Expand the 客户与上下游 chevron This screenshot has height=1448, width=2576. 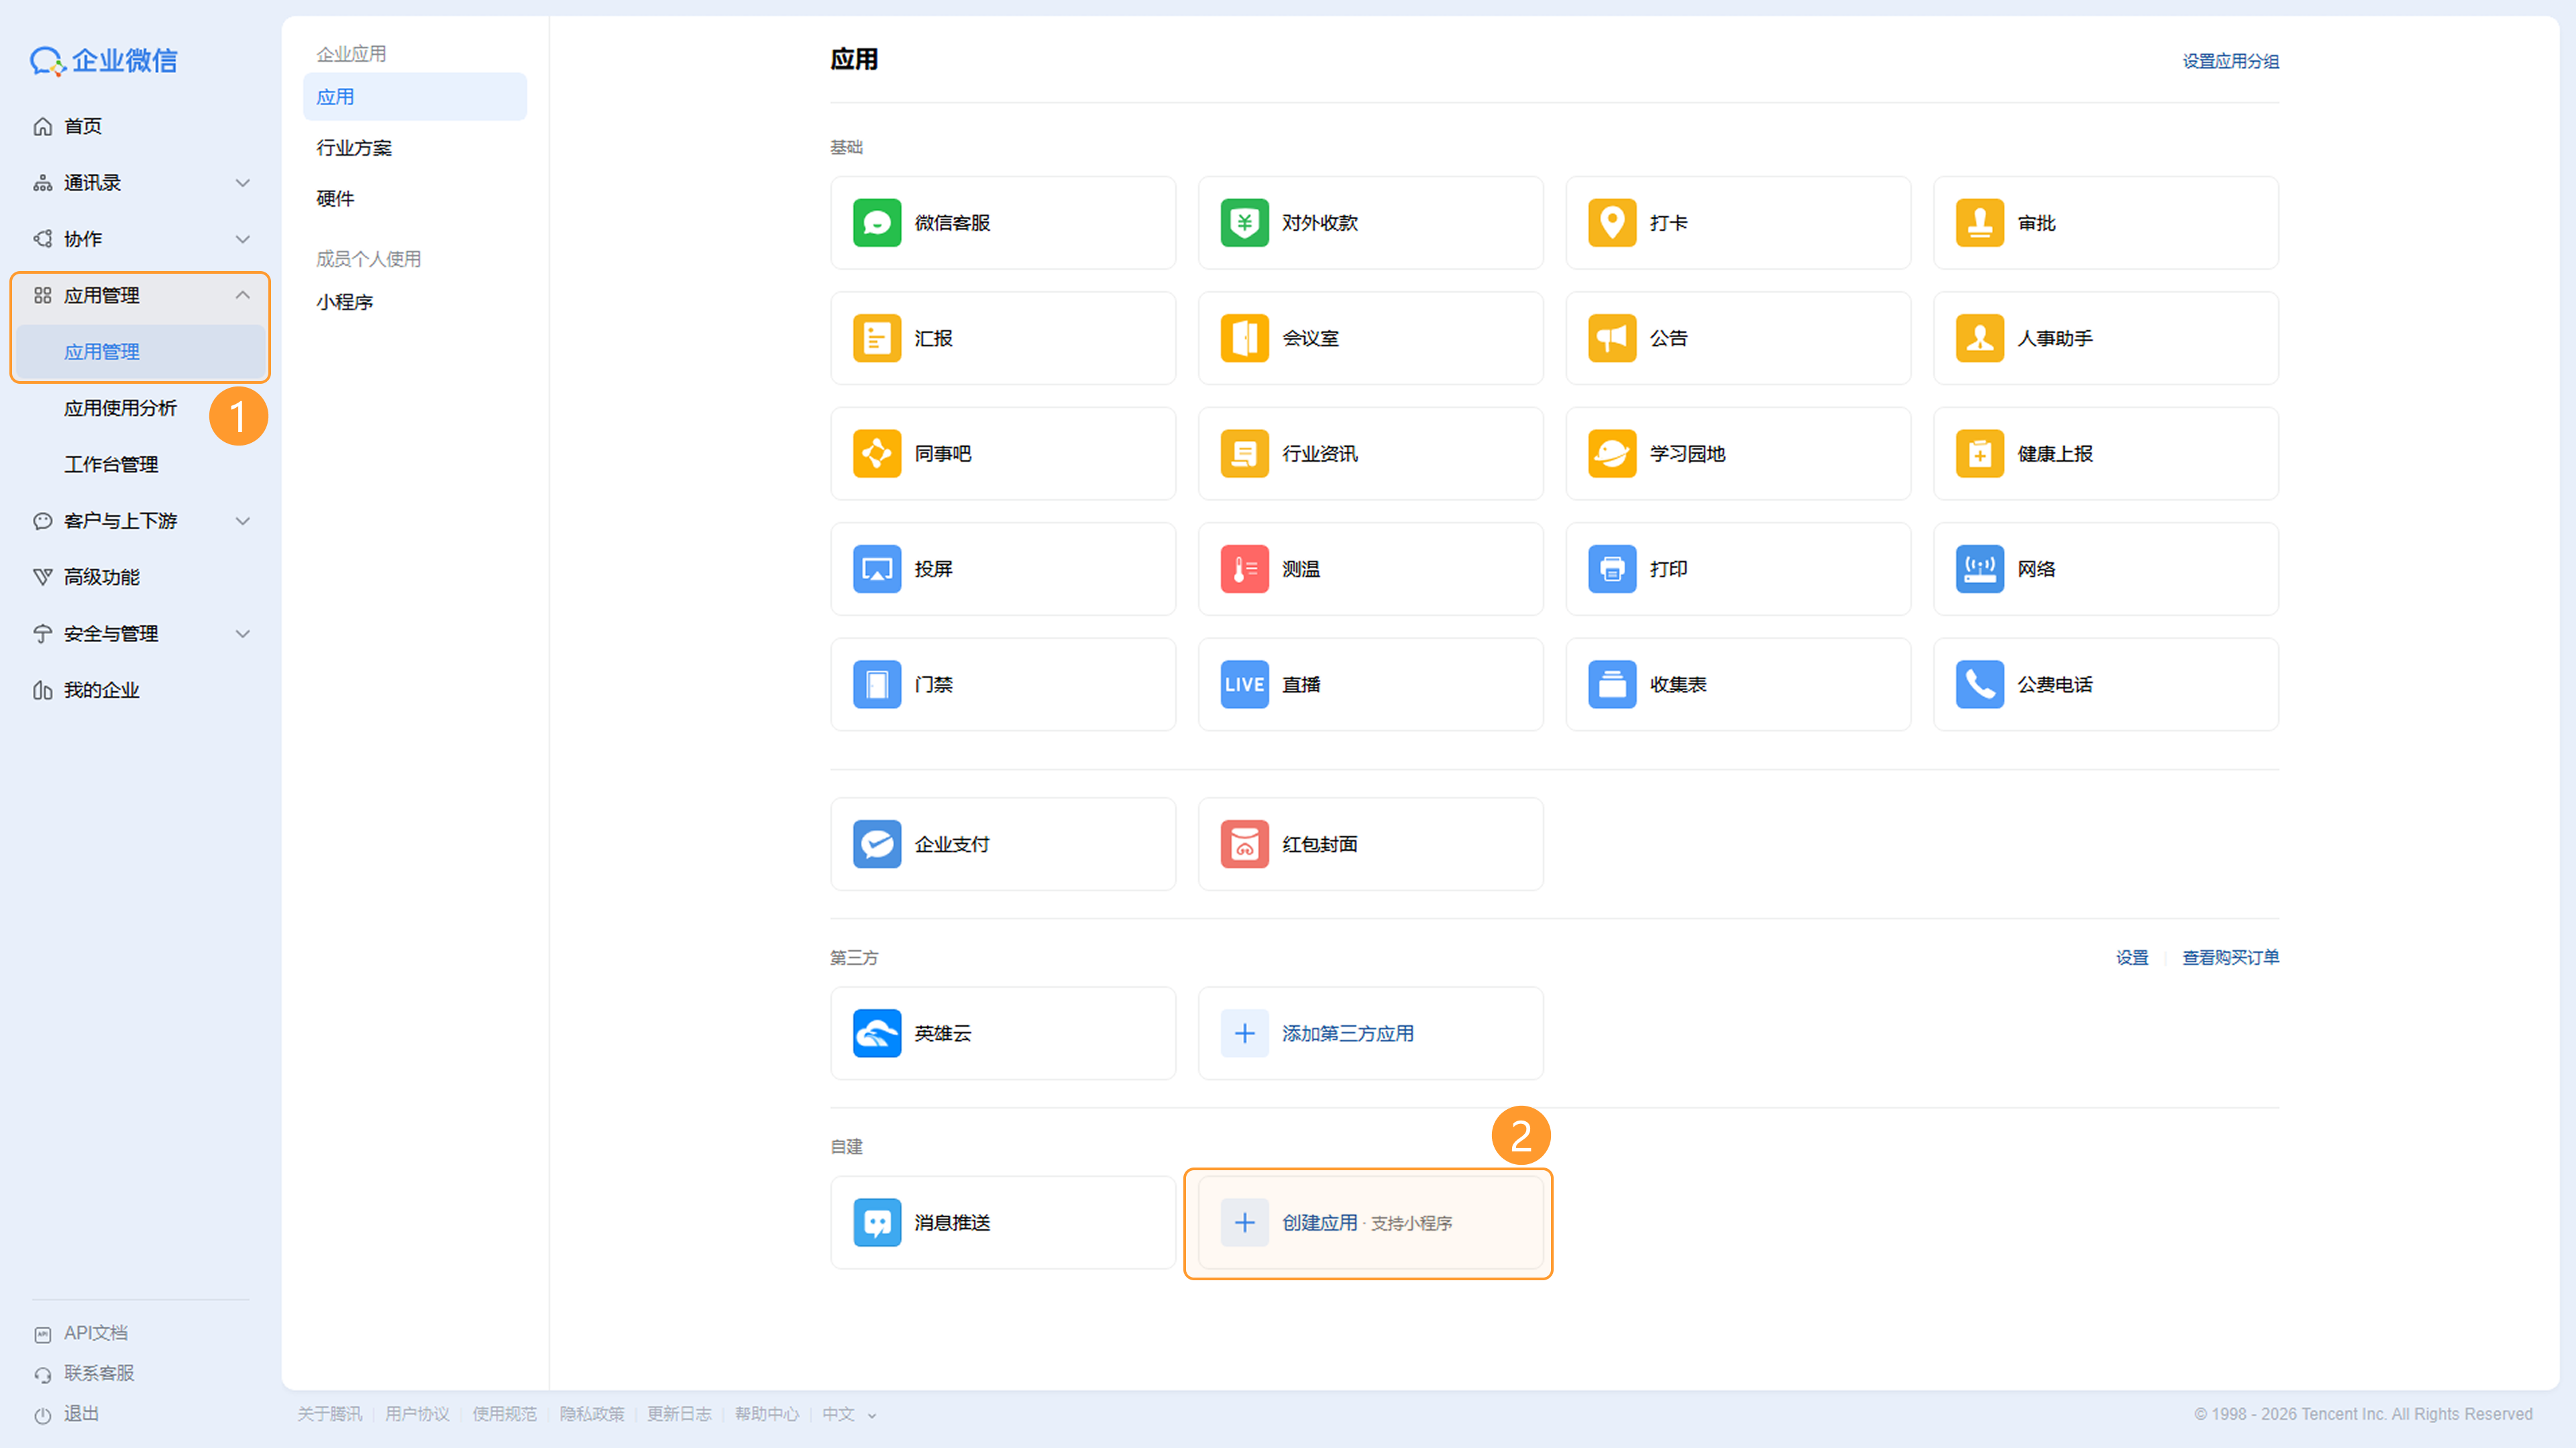point(242,521)
